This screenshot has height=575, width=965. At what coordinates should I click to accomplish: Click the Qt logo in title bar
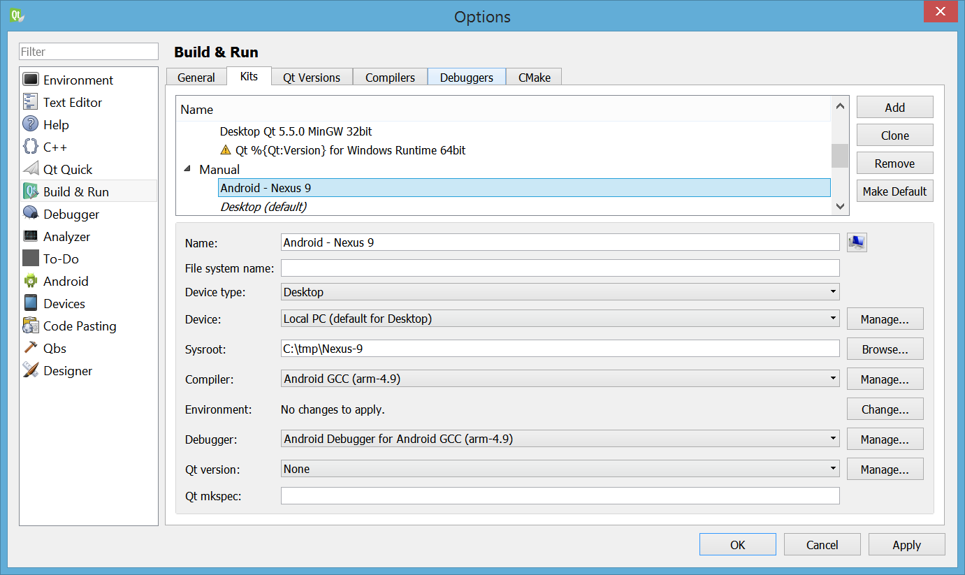[x=18, y=15]
